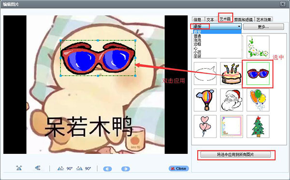
Task: Select 边框 from the dropdown list
Action: pyautogui.click(x=197, y=44)
